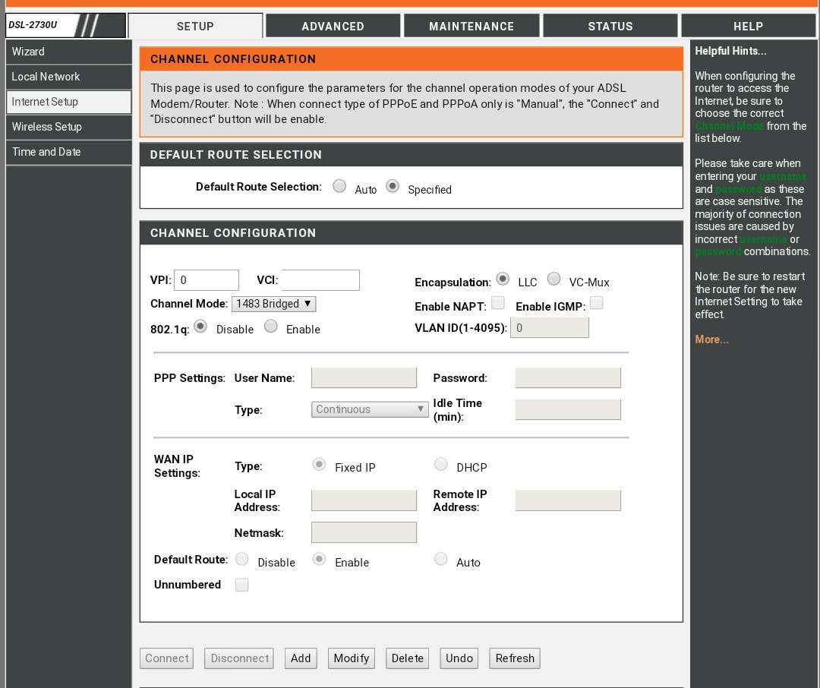Go to the STATUS tab
The image size is (820, 688).
(x=610, y=26)
